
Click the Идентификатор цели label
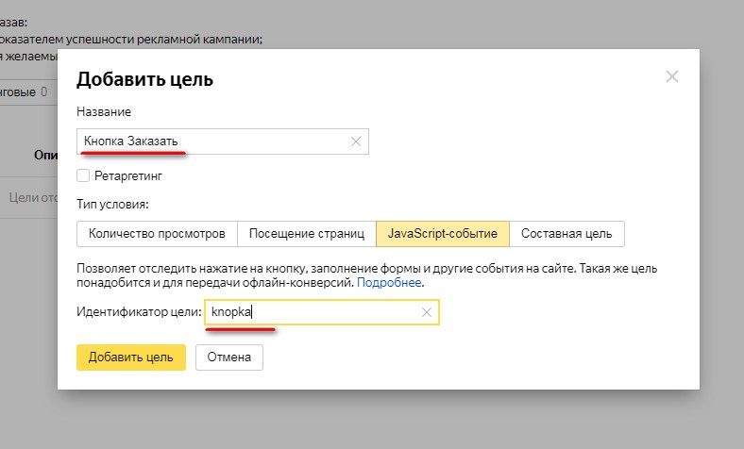139,312
